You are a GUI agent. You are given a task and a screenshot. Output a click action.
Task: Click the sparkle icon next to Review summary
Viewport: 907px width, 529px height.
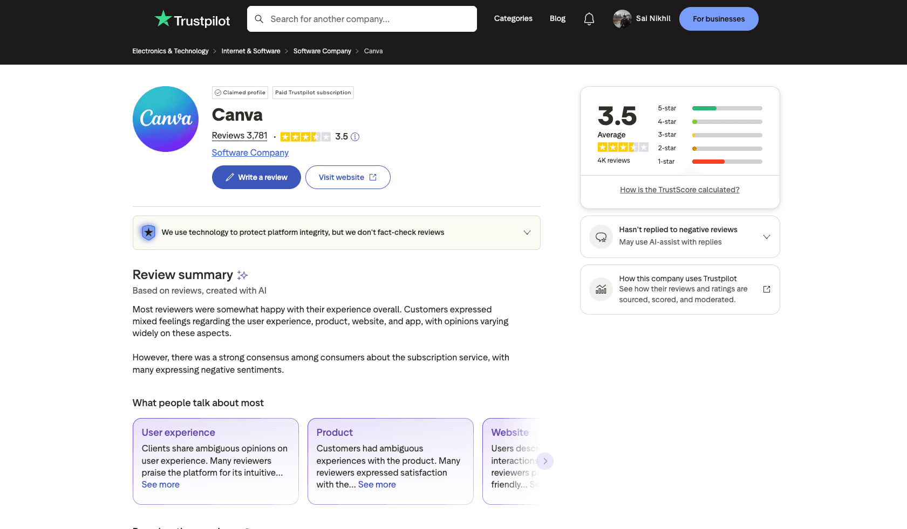click(242, 275)
